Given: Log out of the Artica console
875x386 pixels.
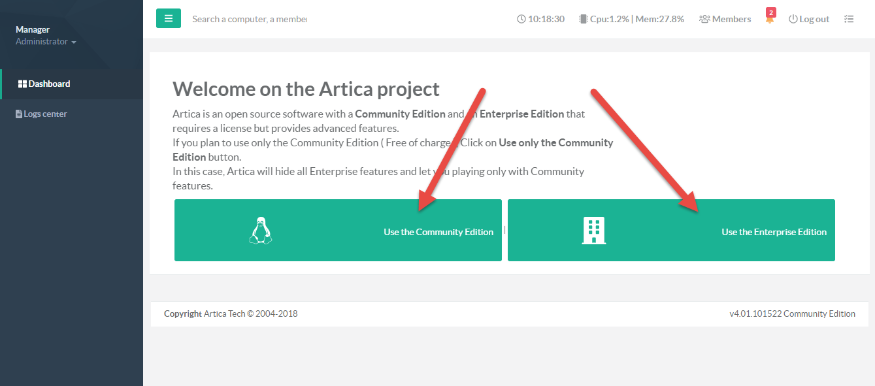Looking at the screenshot, I should point(809,19).
